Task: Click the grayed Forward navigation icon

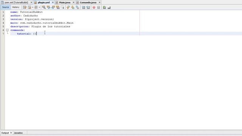Action: [x=36, y=7]
